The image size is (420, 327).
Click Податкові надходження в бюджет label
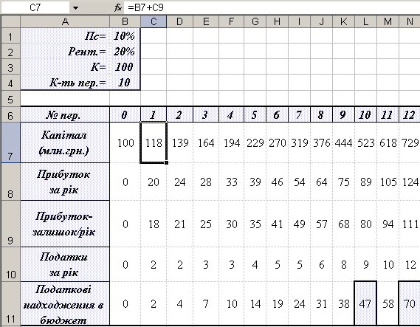[x=65, y=303]
